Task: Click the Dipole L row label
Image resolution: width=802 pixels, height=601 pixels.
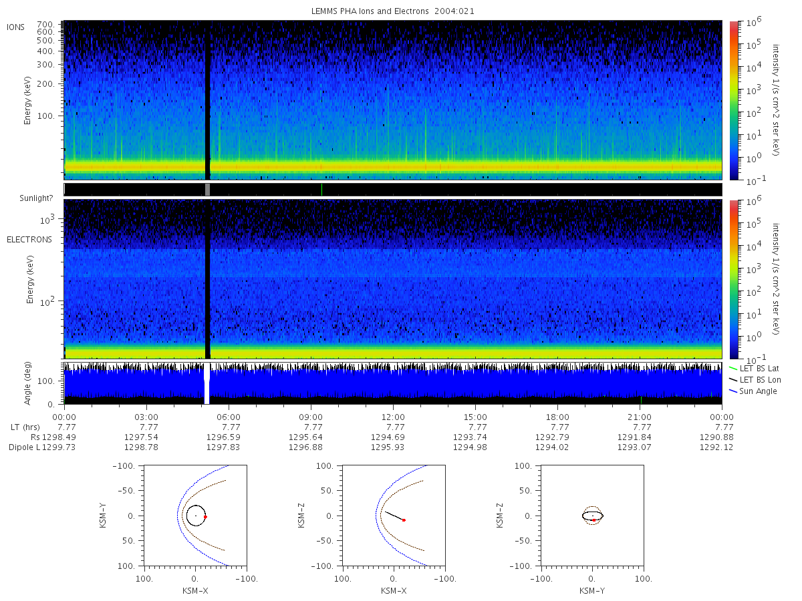Action: click(24, 447)
